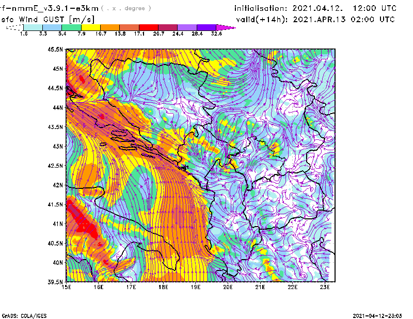Click the initialisation date '2021.04.12.'
The width and height of the screenshot is (413, 319).
[x=318, y=8]
